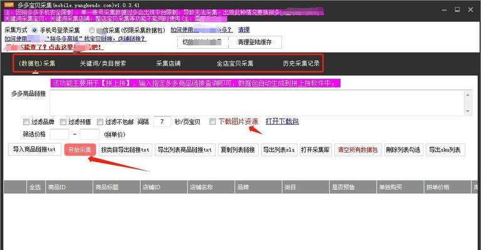
Task: Click the 清理登陆缓存 button
Action: pyautogui.click(x=255, y=42)
